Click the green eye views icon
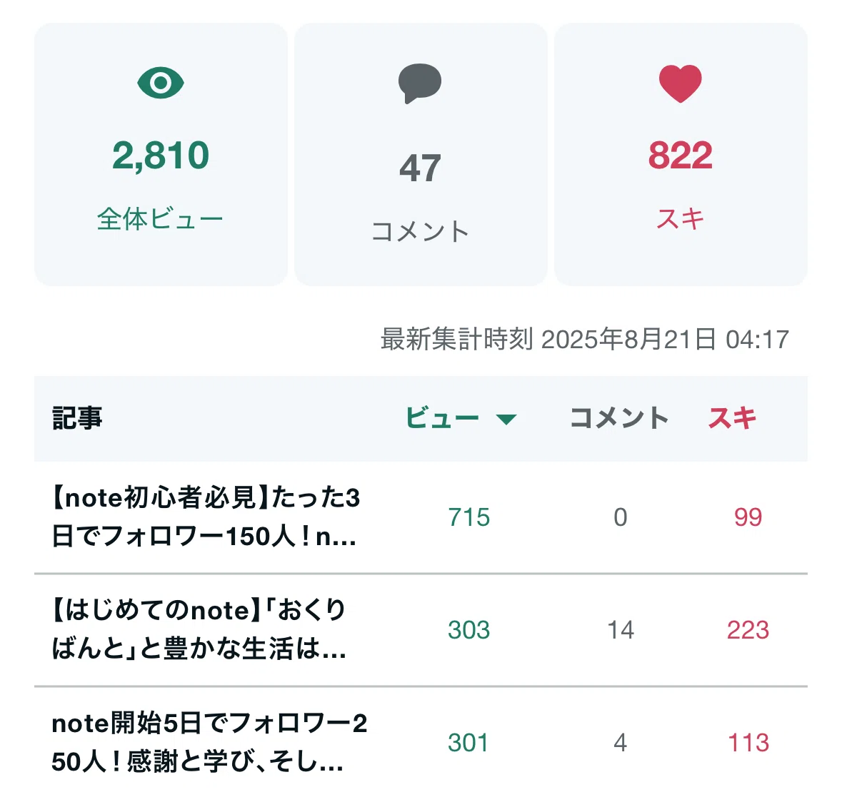This screenshot has width=842, height=792. (161, 83)
